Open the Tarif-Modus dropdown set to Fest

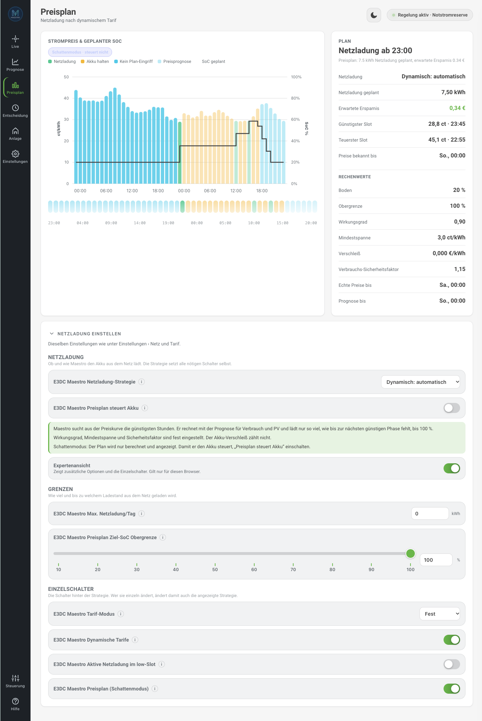pos(440,614)
